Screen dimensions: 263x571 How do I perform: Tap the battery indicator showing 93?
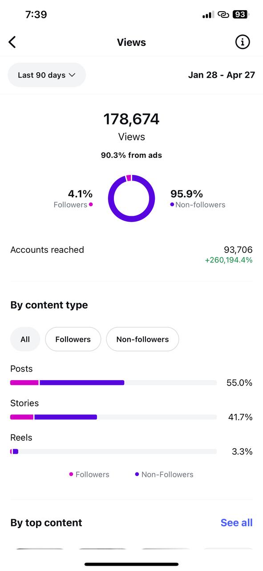[240, 15]
